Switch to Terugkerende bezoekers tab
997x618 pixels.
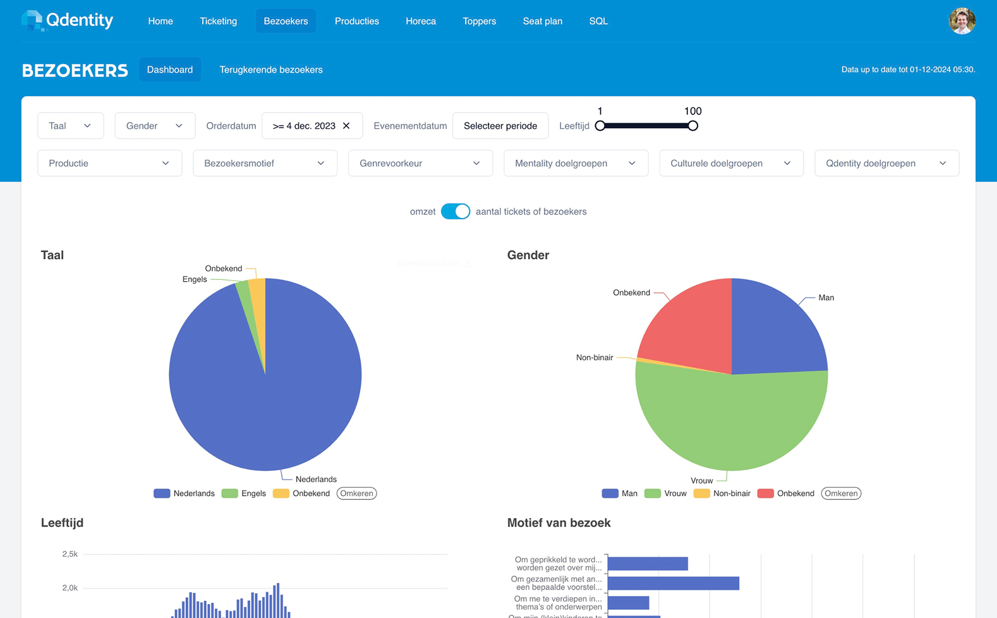(x=270, y=70)
